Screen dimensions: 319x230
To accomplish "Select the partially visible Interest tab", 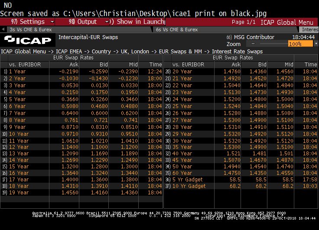I will tap(309, 30).
